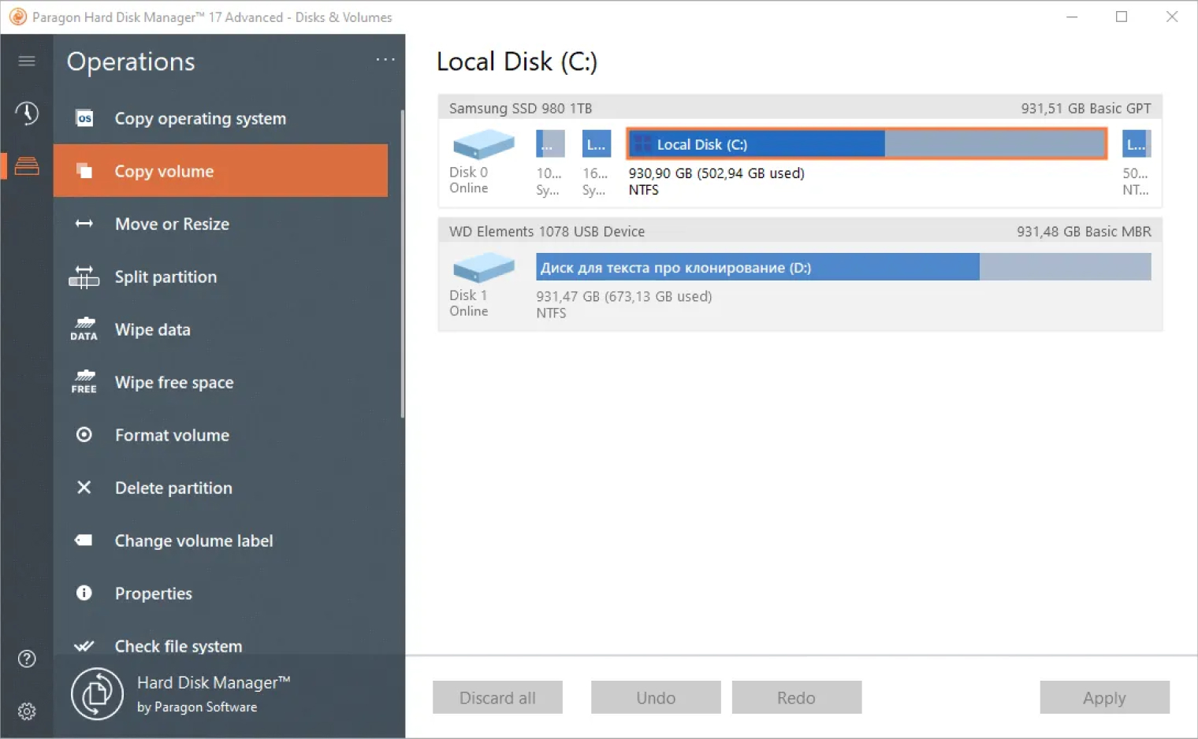Click the Apply button
This screenshot has width=1198, height=739.
point(1104,697)
